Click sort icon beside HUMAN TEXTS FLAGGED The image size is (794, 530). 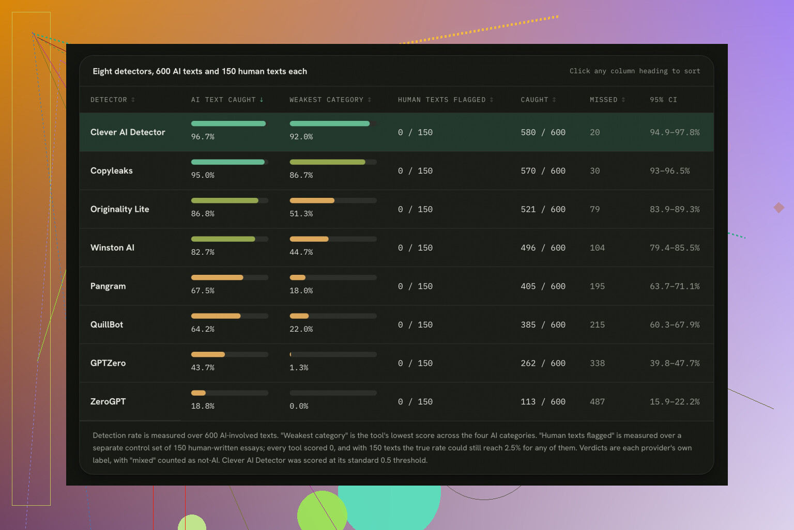point(492,100)
